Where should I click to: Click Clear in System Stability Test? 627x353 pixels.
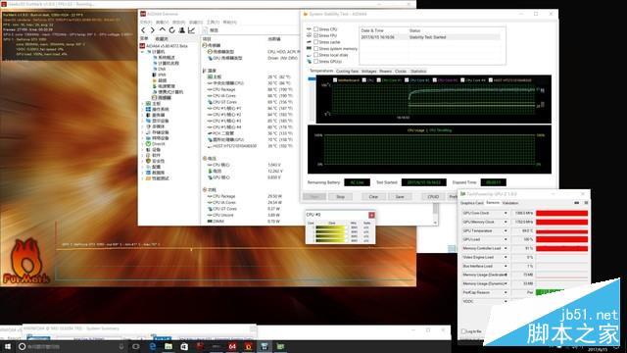(373, 196)
